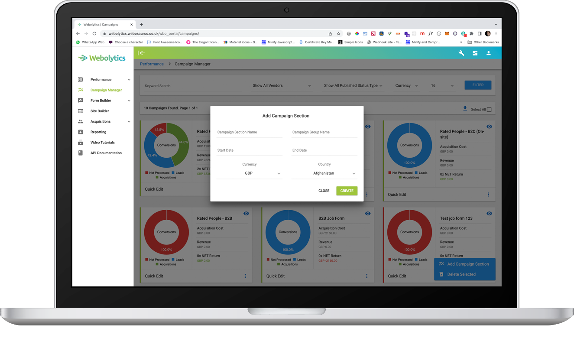Click the browser reload icon
The image size is (574, 338).
tap(94, 33)
